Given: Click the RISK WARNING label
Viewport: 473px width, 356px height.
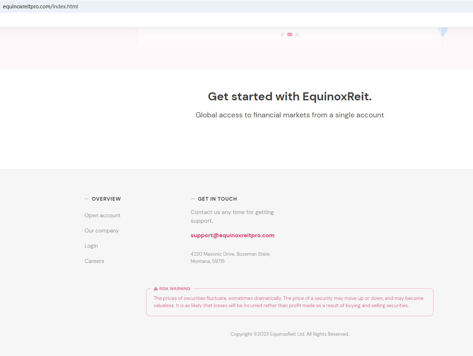Looking at the screenshot, I should [175, 289].
